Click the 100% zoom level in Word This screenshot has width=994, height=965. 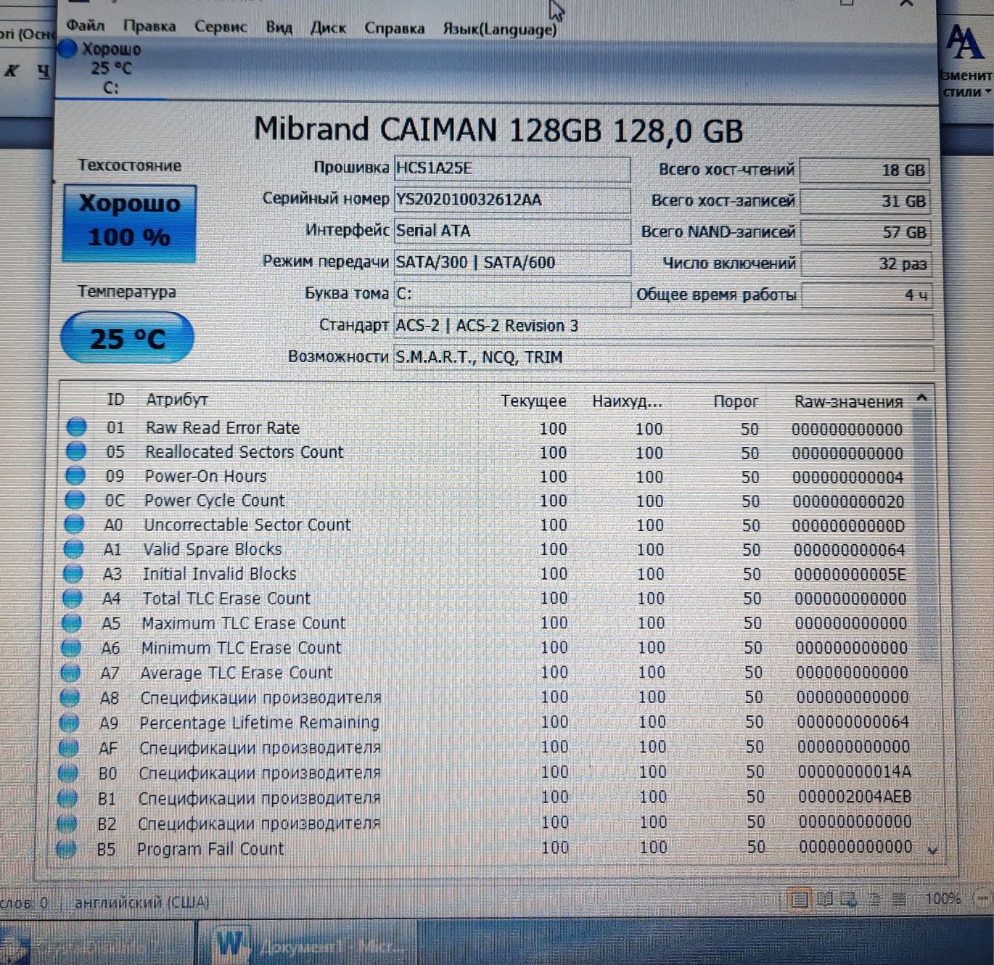[x=942, y=898]
